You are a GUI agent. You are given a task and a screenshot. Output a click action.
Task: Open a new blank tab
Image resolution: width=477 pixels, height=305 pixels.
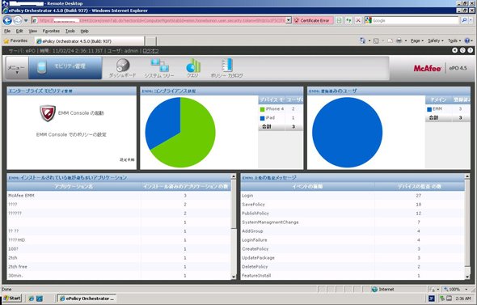[151, 41]
